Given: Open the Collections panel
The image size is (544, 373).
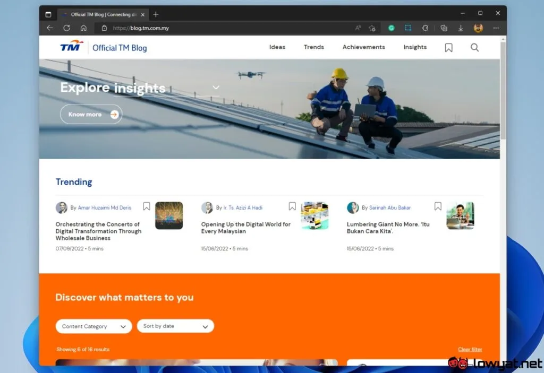Looking at the screenshot, I should click(444, 28).
